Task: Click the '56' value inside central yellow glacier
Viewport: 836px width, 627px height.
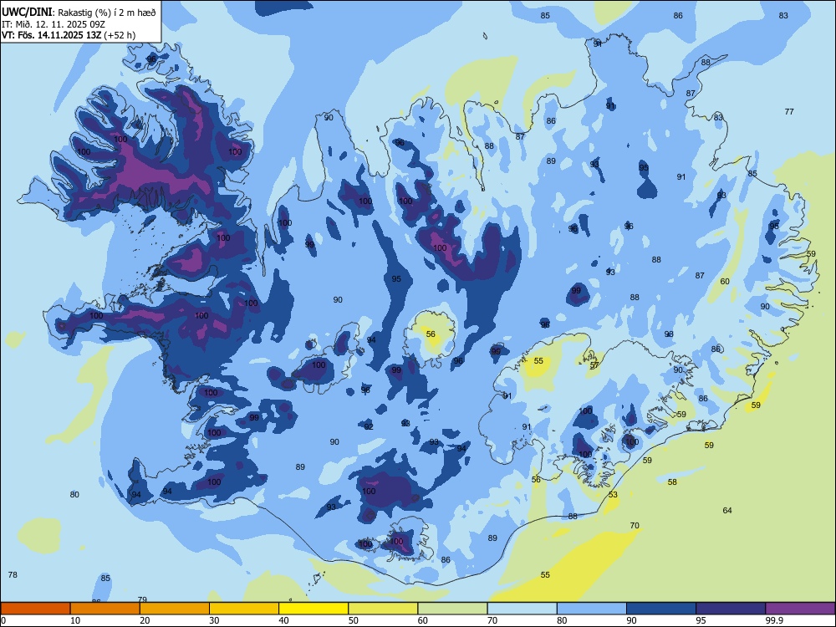Action: pos(431,334)
